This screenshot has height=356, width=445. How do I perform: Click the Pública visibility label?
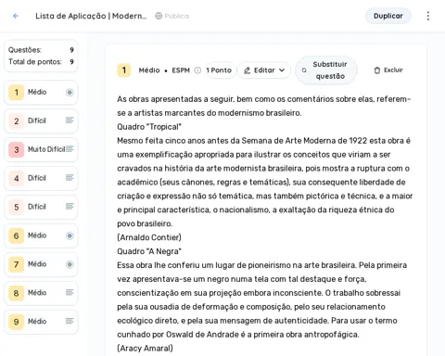(x=176, y=16)
